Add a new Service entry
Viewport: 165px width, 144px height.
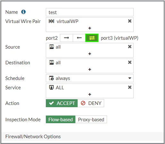90,94
